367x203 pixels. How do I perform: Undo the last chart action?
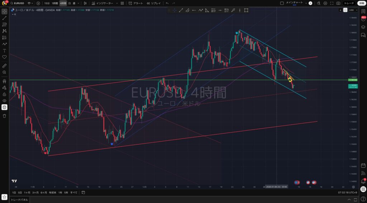167,3
